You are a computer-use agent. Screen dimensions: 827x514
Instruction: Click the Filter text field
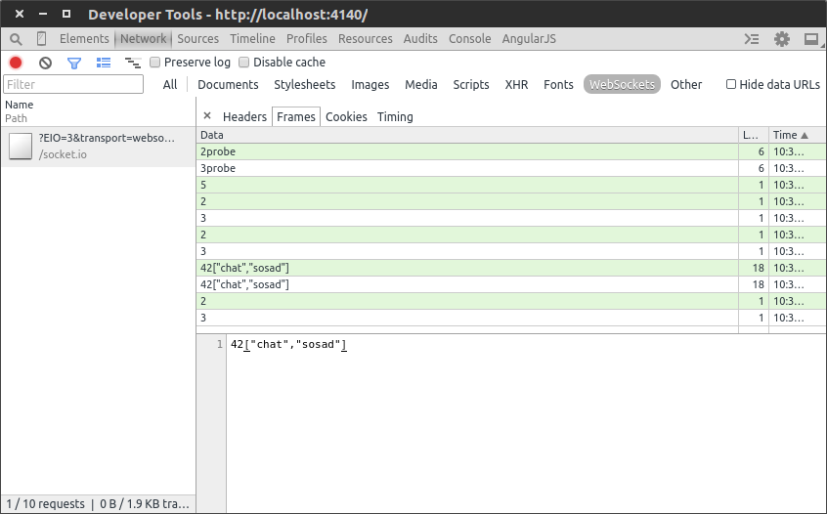pos(73,84)
